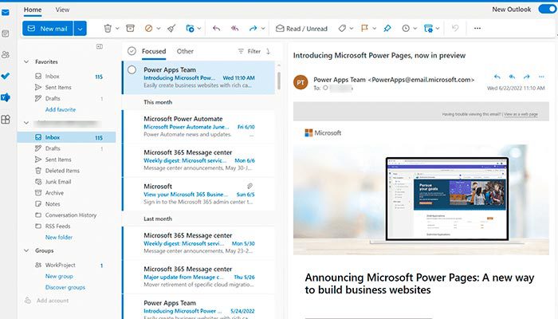Switch to the Other inbox tab

[x=185, y=51]
